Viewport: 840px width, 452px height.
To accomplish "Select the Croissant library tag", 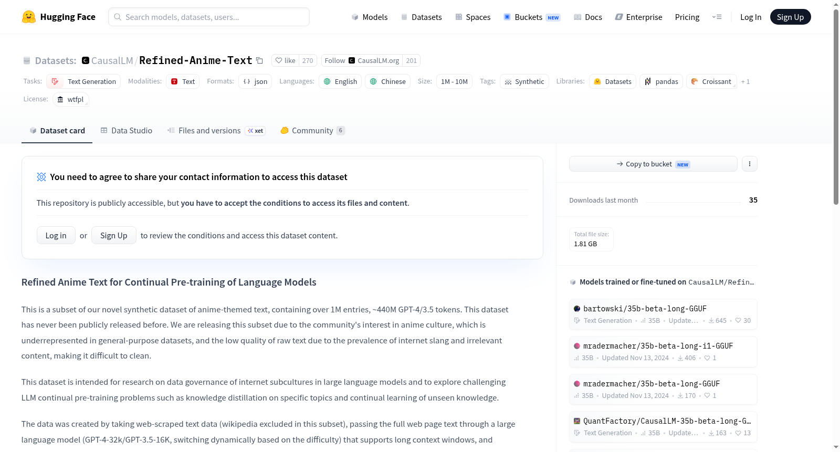I will 711,81.
